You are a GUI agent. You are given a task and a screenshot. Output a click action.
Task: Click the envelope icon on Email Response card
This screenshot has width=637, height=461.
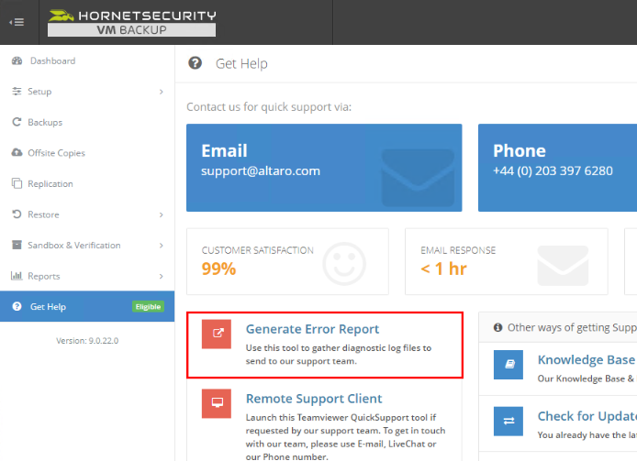point(563,266)
